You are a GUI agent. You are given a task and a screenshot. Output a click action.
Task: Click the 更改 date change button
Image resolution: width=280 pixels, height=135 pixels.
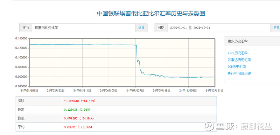pos(276,28)
